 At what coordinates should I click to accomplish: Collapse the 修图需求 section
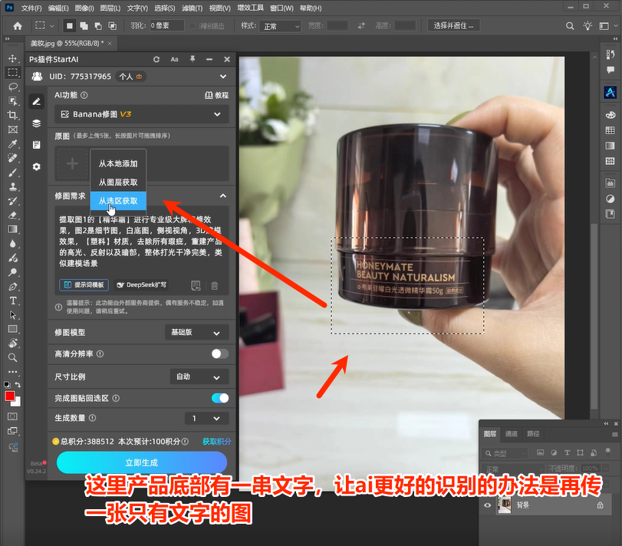223,196
